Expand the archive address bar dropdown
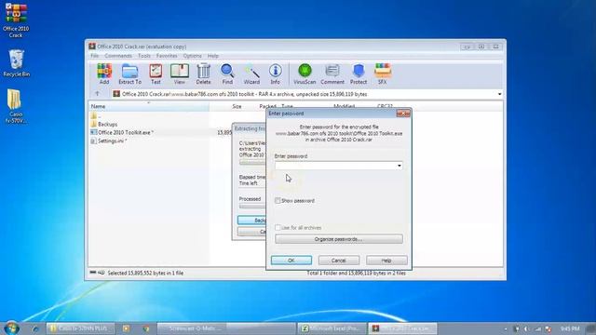The height and width of the screenshot is (335, 596). click(x=499, y=94)
